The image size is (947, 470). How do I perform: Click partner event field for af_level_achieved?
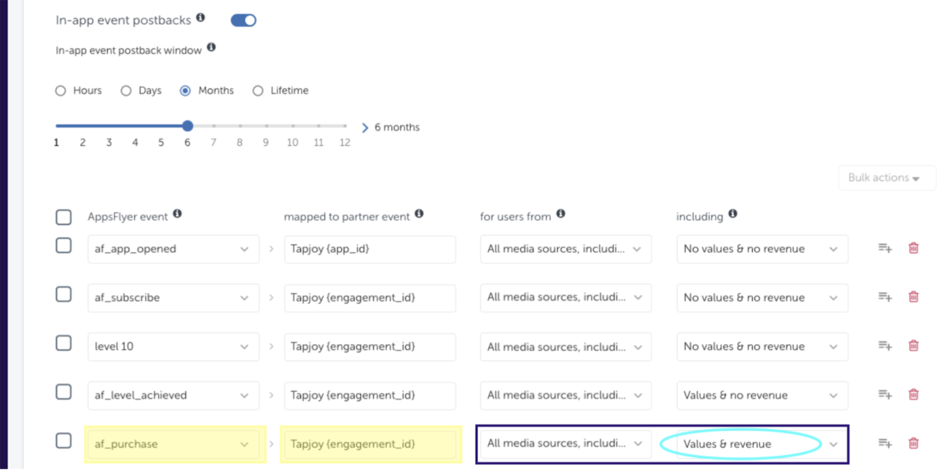click(369, 395)
